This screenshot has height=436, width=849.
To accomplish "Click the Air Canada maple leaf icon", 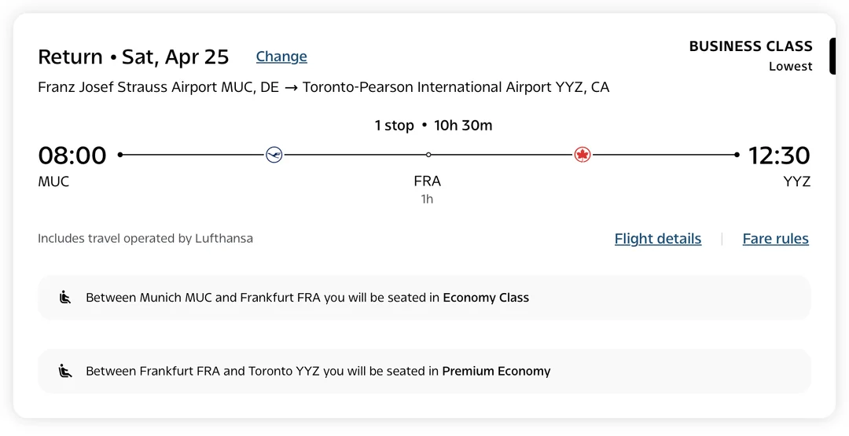I will coord(583,155).
